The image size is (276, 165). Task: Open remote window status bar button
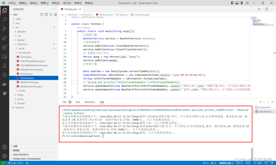(x=3, y=163)
